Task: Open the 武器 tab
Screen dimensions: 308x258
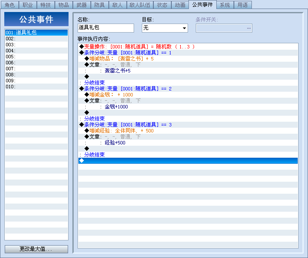Action: (81, 5)
